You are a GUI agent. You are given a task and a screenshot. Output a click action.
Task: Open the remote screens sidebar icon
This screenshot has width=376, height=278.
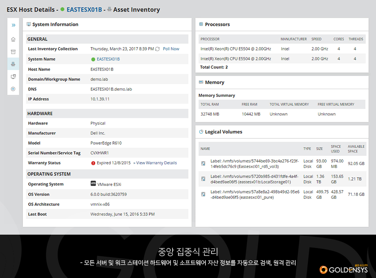tap(13, 77)
